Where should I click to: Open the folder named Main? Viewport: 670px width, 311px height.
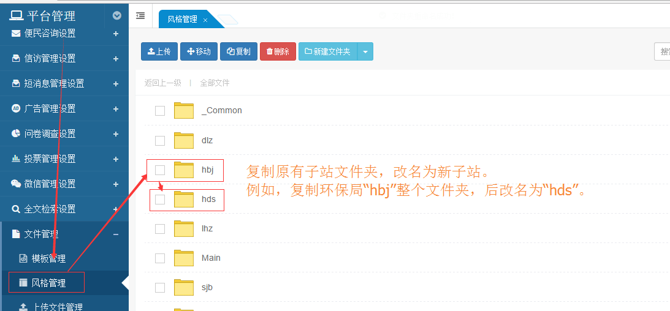tap(211, 258)
